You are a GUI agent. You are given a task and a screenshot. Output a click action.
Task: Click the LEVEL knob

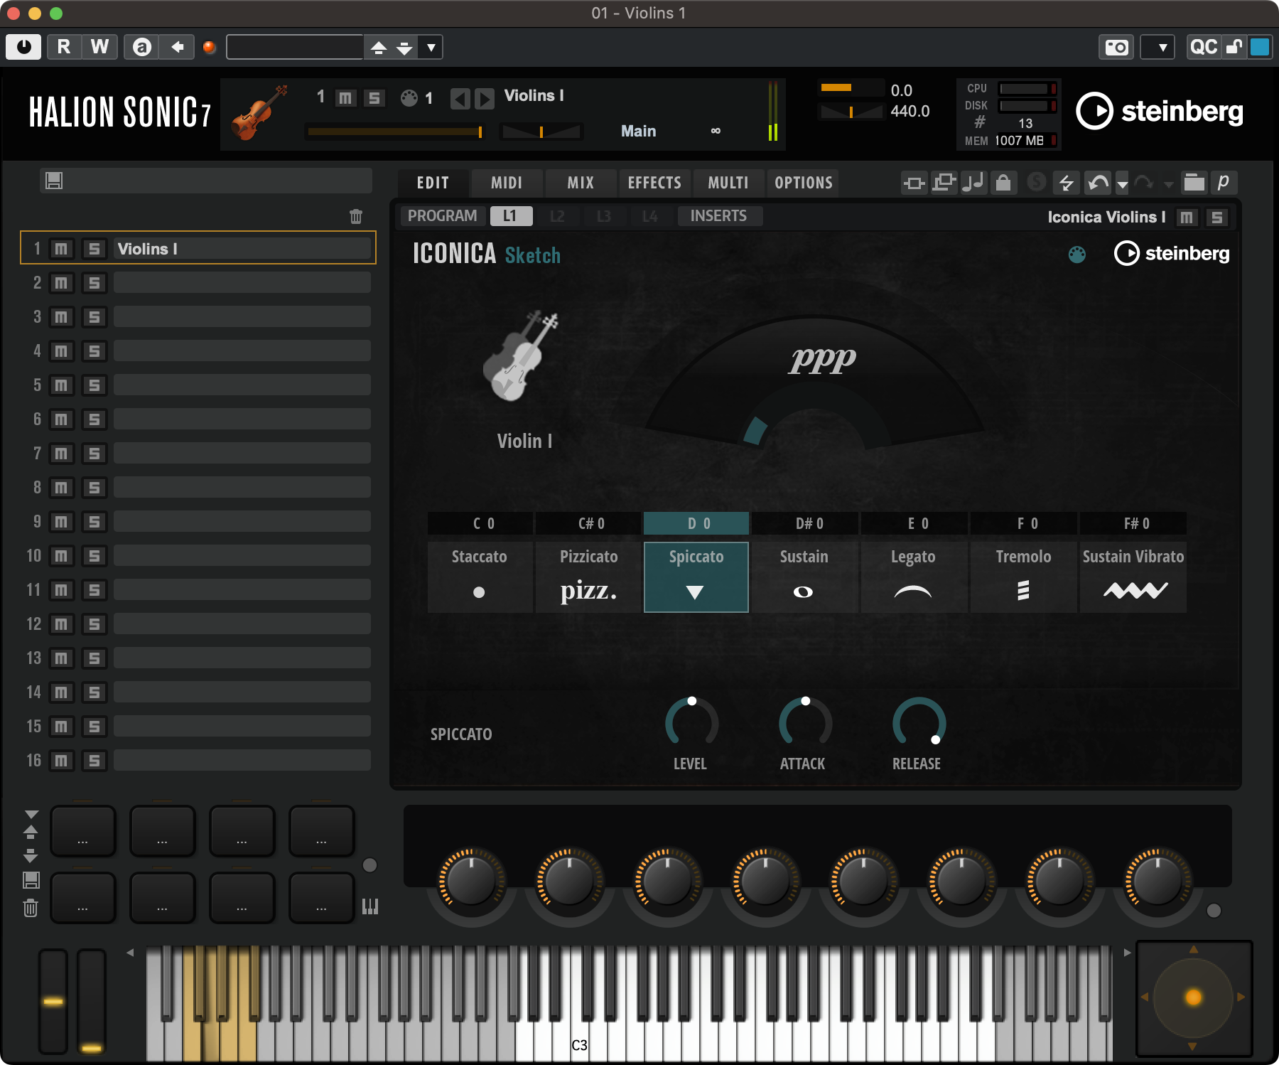coord(691,723)
